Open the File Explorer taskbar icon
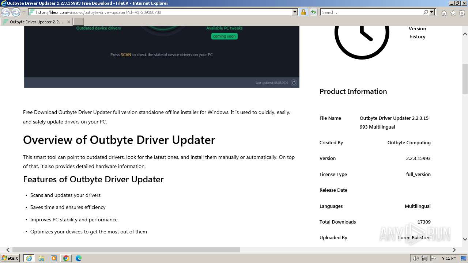The image size is (468, 263). [41, 258]
